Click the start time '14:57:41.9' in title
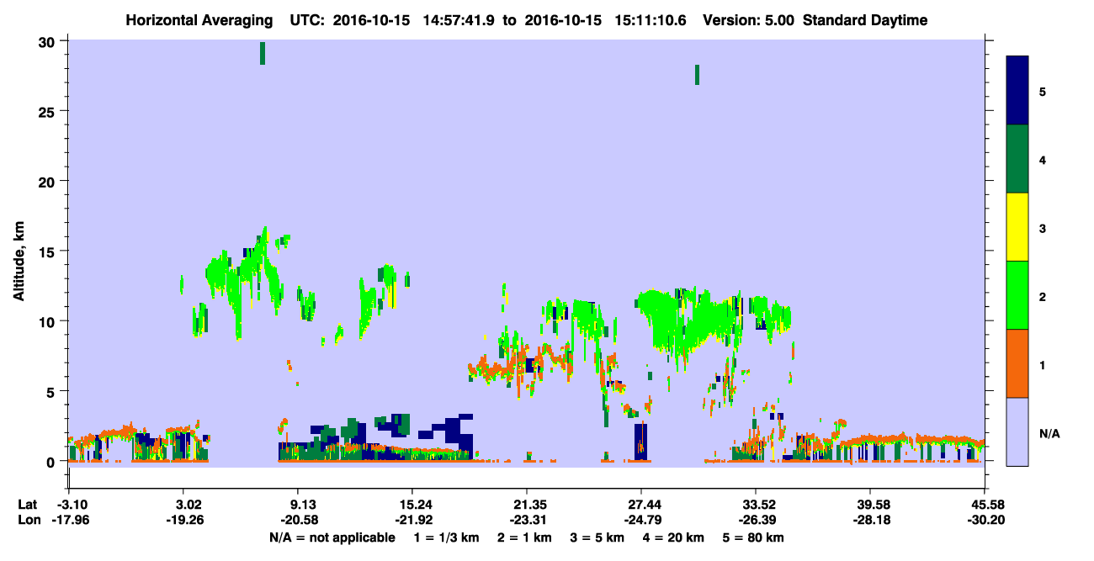Screen dimensions: 1094x561 [x=459, y=20]
